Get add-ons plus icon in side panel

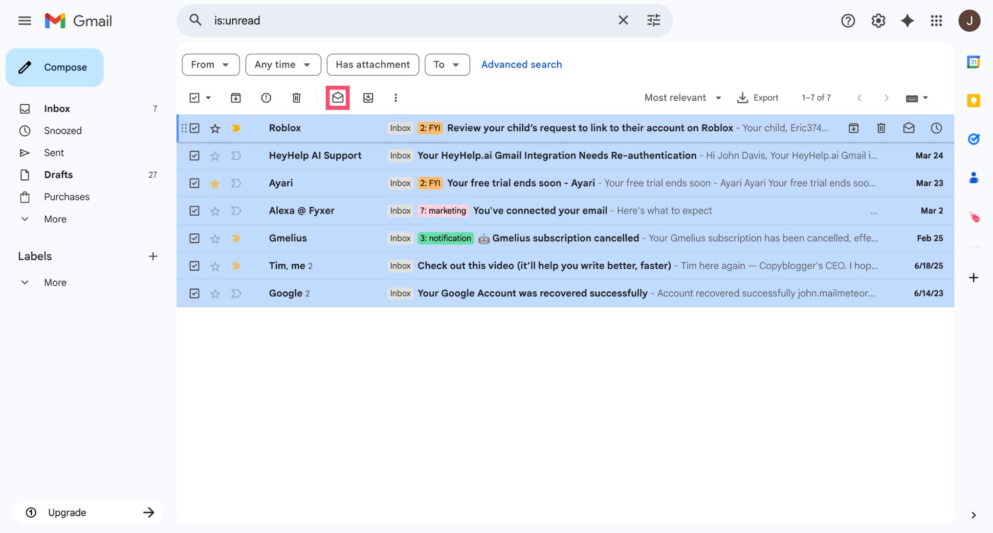pyautogui.click(x=973, y=277)
